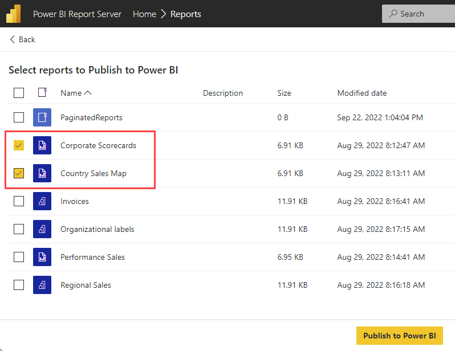The width and height of the screenshot is (455, 351).
Task: Check the Invoices checkbox
Action: click(x=19, y=201)
